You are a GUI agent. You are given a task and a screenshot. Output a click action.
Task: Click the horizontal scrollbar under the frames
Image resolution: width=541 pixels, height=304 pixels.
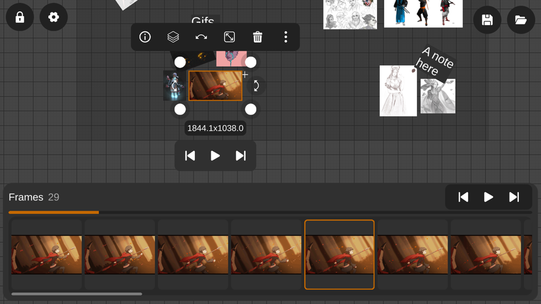point(77,294)
